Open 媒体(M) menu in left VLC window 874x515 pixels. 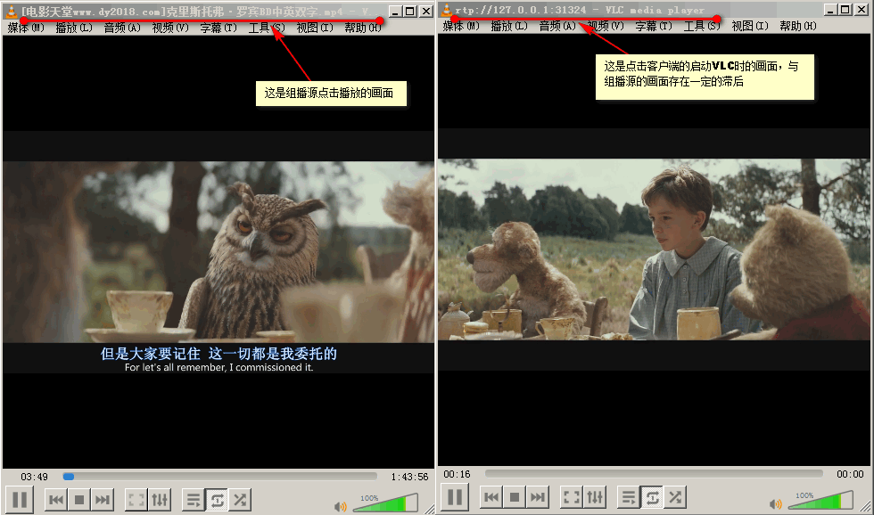26,28
